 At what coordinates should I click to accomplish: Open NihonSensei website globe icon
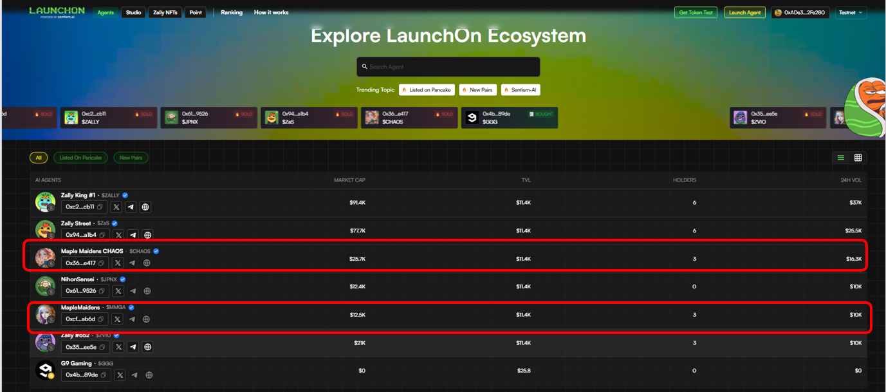tap(147, 291)
